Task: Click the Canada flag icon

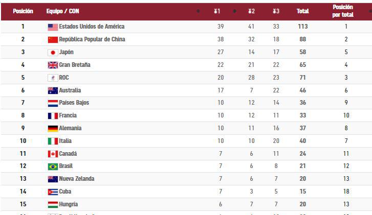Action: [x=53, y=154]
